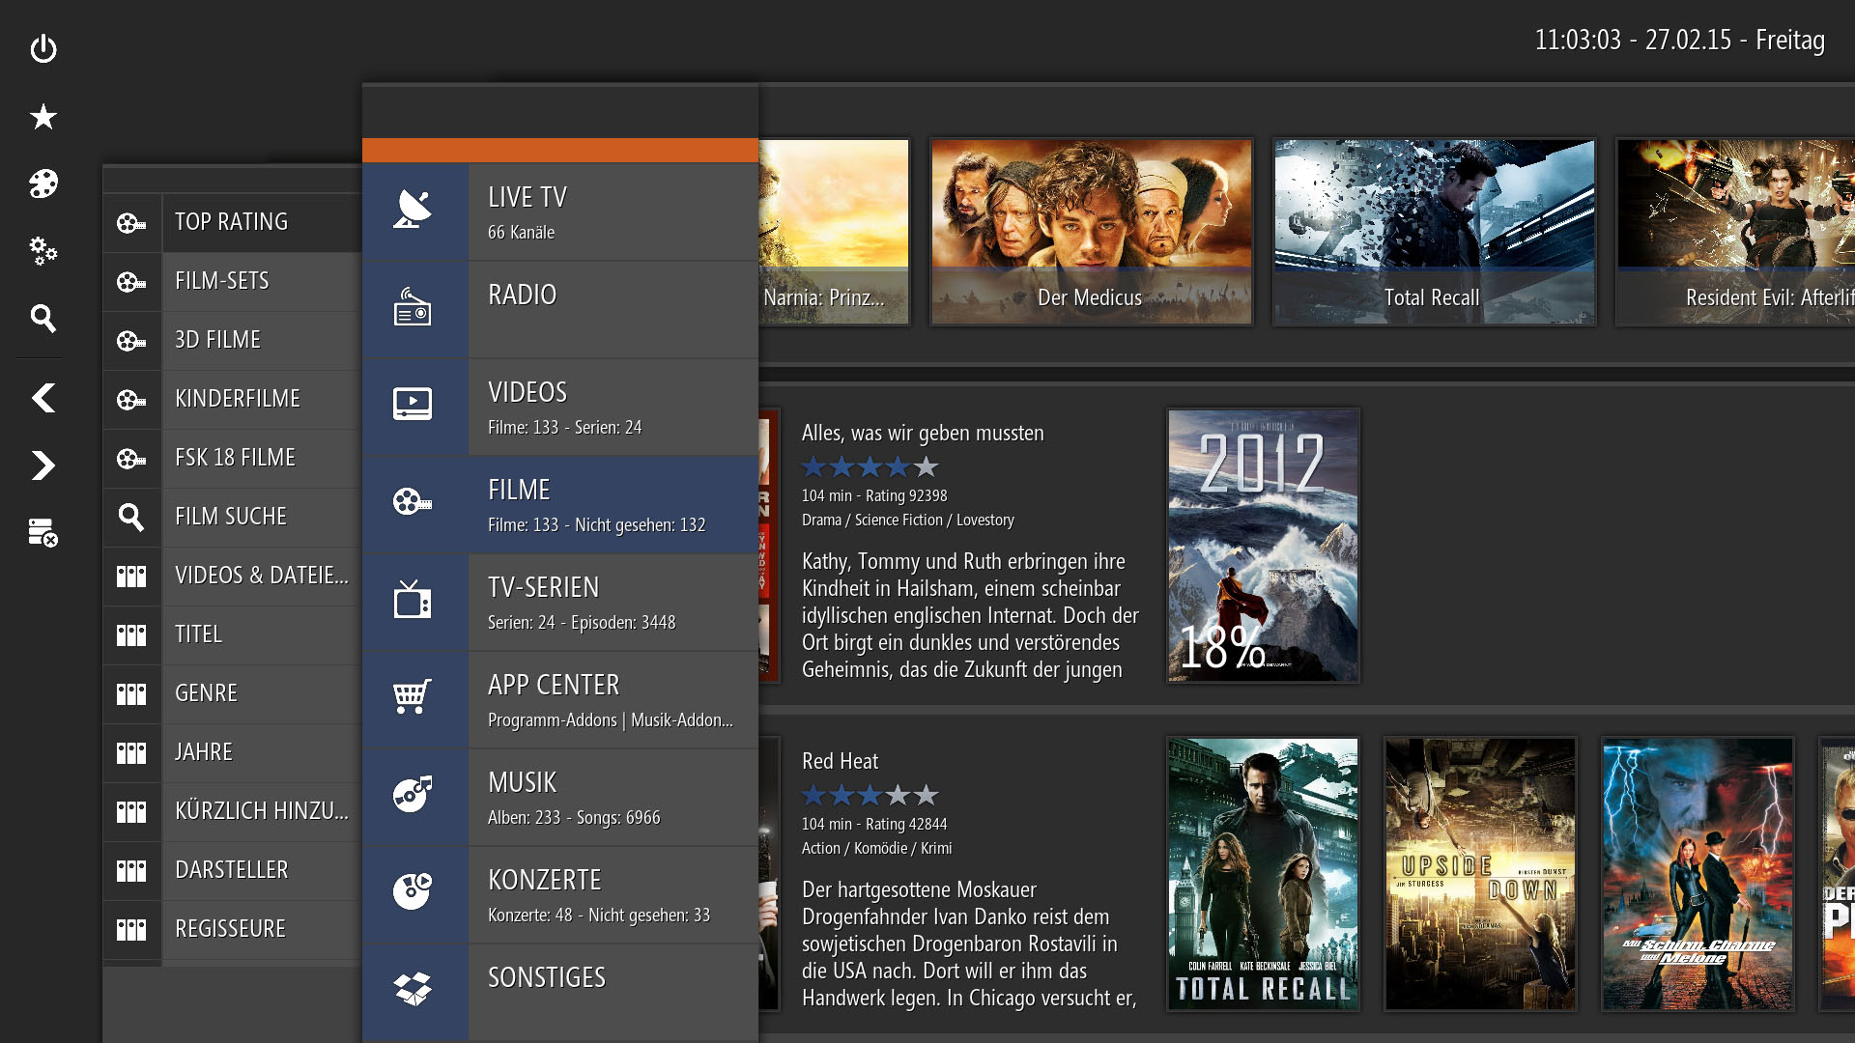Click the list-remove icon in sidebar

43,532
